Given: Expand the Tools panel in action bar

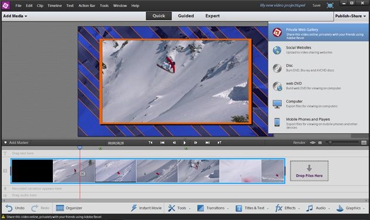Looking at the screenshot, I should [x=179, y=208].
